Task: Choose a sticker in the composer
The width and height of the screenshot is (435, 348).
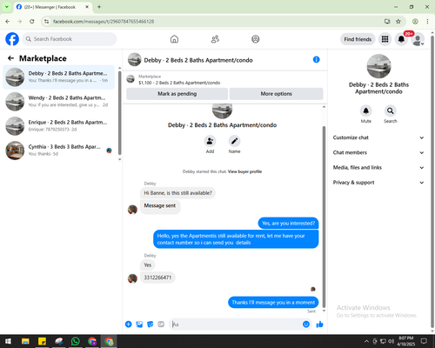Action: coord(151,325)
